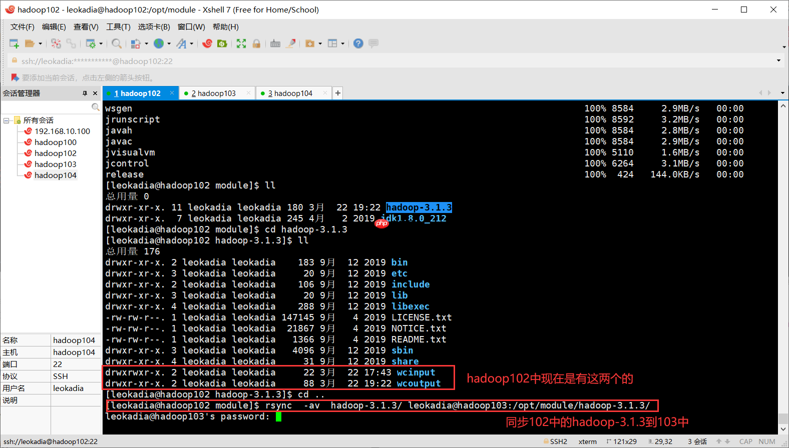Open the 编辑(E) menu
The width and height of the screenshot is (789, 448).
pos(54,27)
